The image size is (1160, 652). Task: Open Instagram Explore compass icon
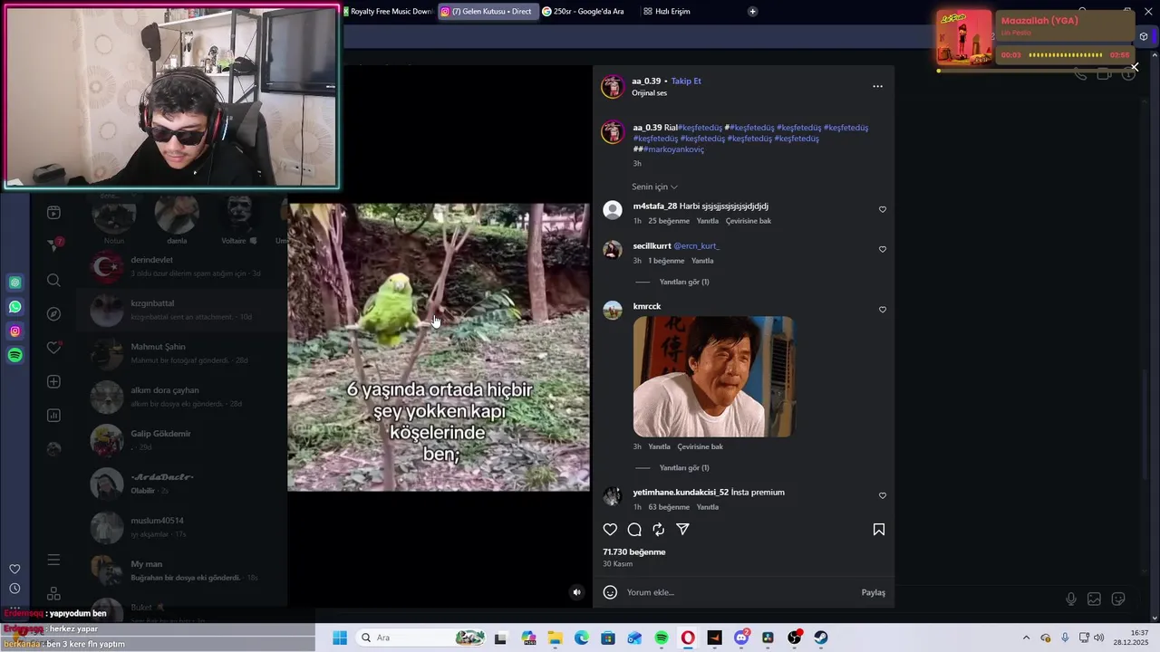53,314
